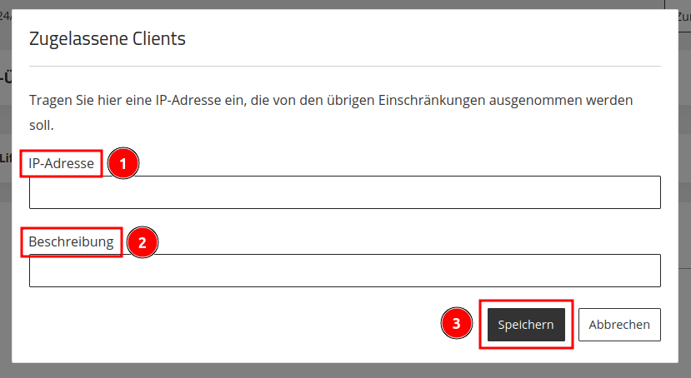The height and width of the screenshot is (378, 691).
Task: Click the dimmed backdrop below the dialog
Action: [x=345, y=371]
